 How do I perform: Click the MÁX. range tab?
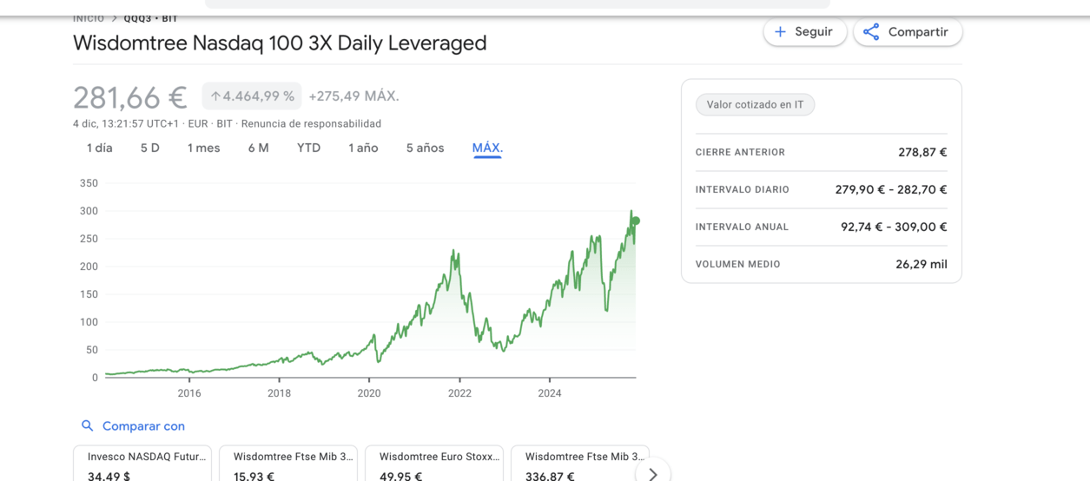pyautogui.click(x=487, y=148)
